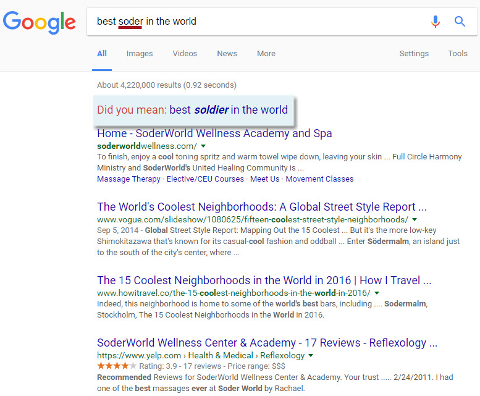Open the Massage Therapy sitelink
The image size is (480, 396).
coord(128,179)
